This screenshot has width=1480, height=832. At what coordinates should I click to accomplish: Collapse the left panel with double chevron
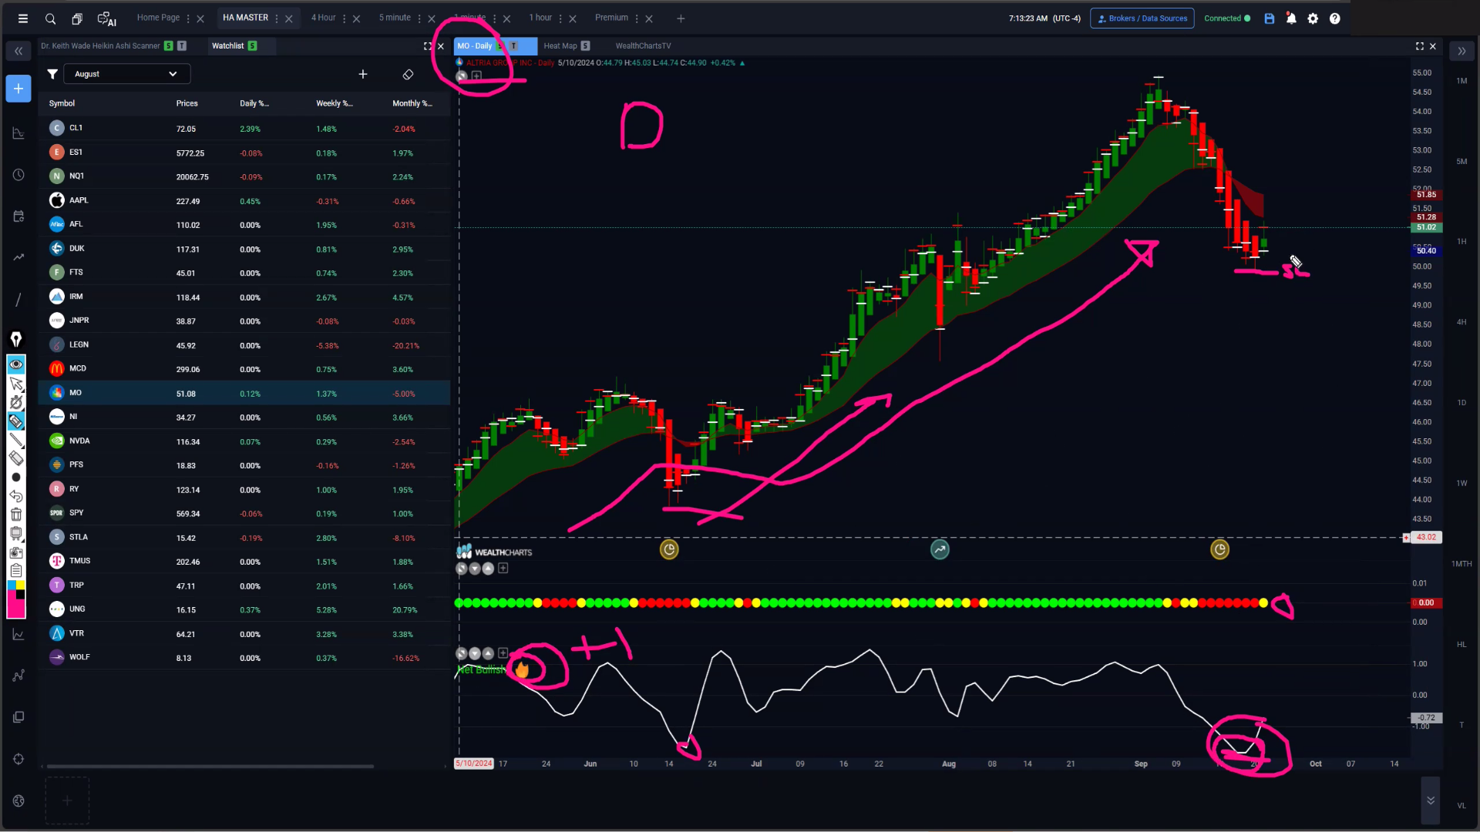click(x=18, y=51)
